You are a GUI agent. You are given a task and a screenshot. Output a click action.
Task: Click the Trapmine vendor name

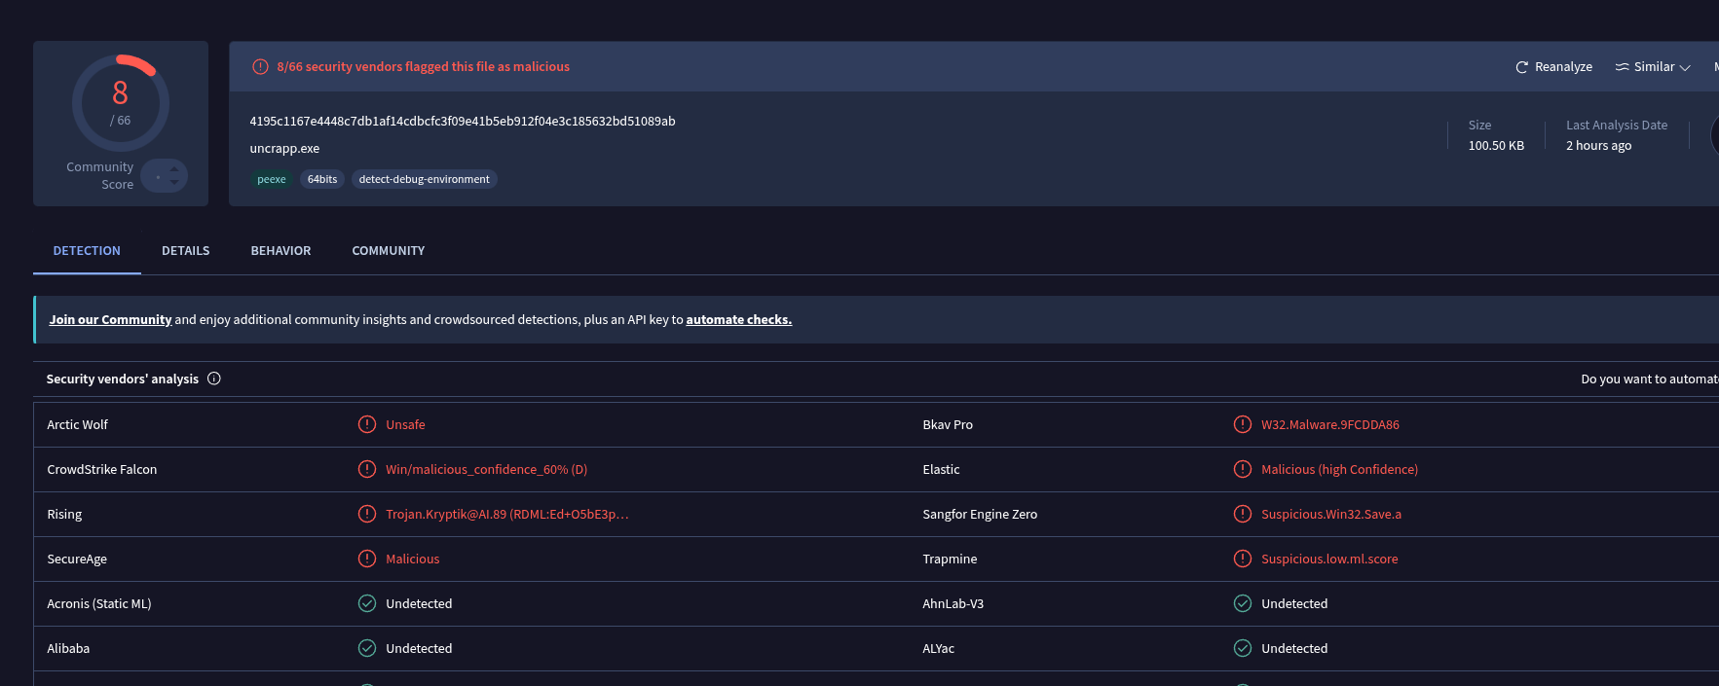tap(950, 560)
